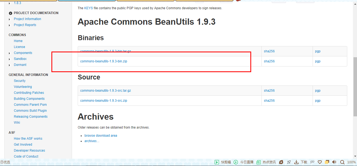Open How the ASF works link
357x166 pixels.
point(28,139)
